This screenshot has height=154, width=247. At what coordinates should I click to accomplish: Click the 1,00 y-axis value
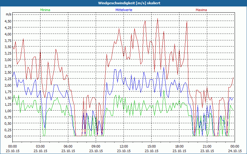tap(8, 111)
